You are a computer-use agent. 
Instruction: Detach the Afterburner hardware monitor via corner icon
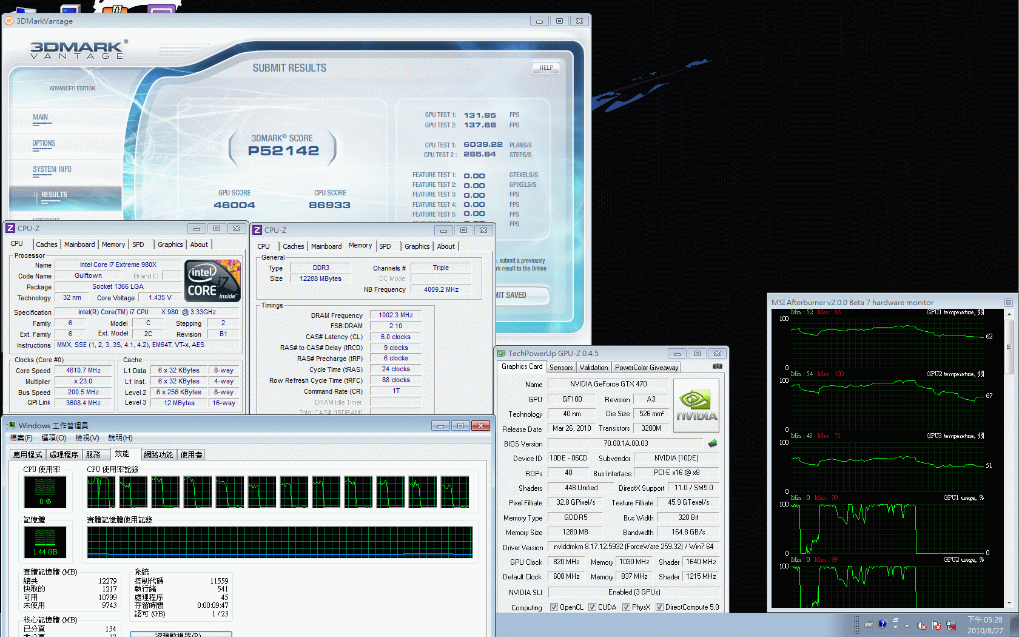pyautogui.click(x=1009, y=302)
